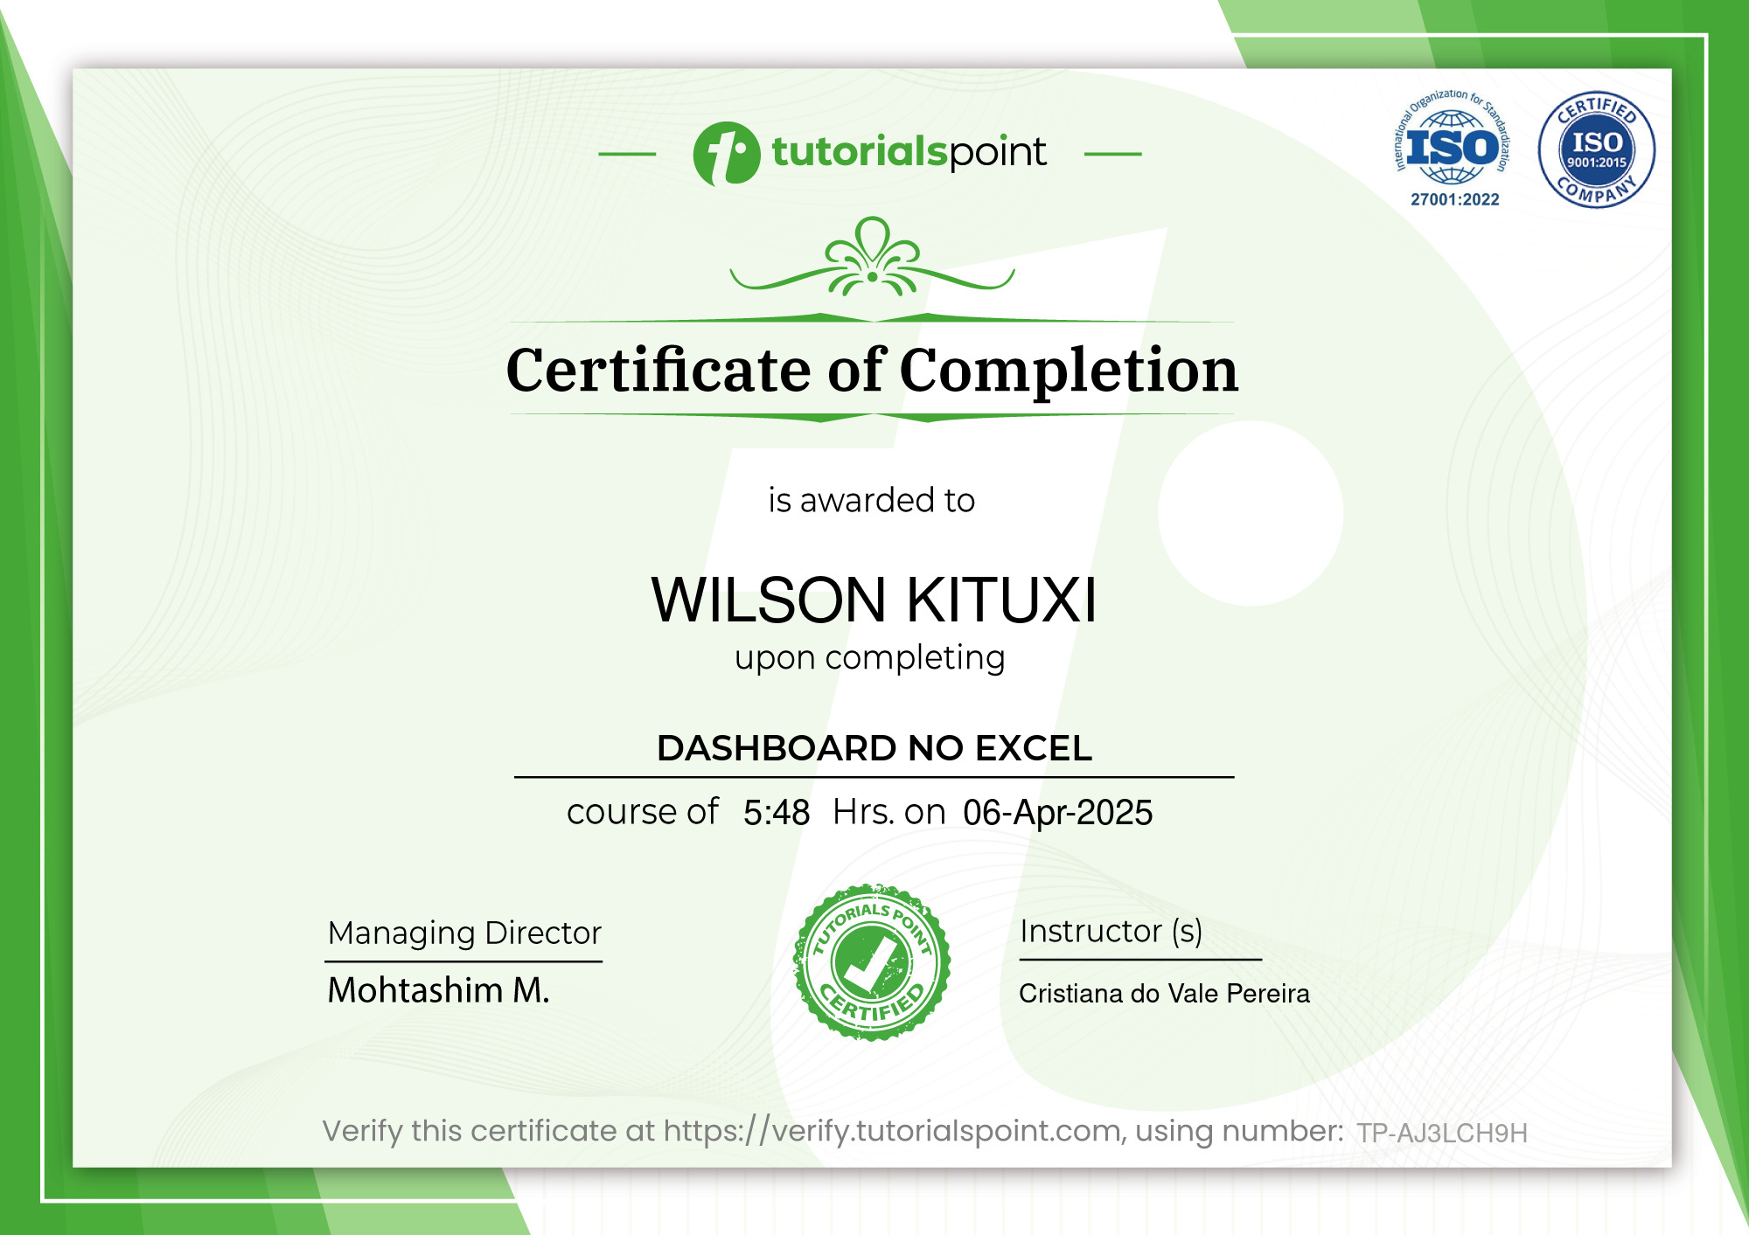Image resolution: width=1749 pixels, height=1235 pixels.
Task: Click the course duration 5:48
Action: tap(776, 813)
